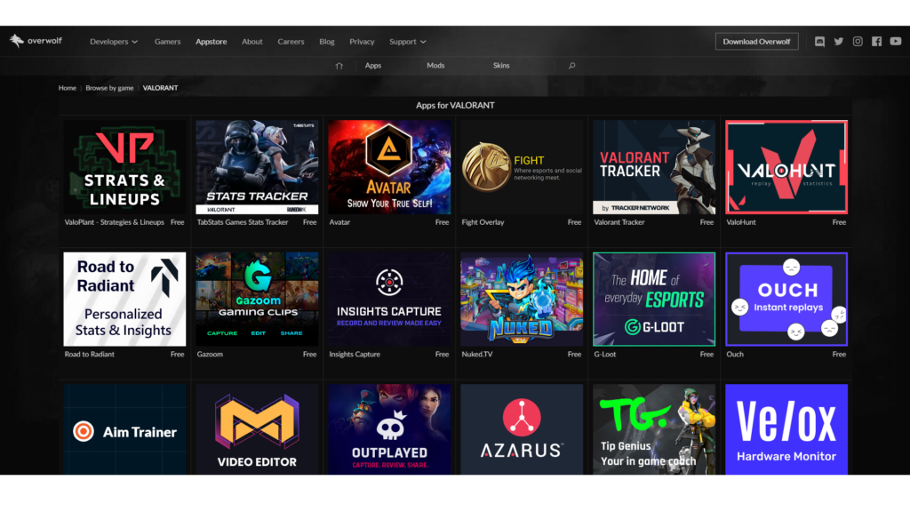Open the Avatar app thumbnail
Screen dimensions: 910x512
(x=389, y=167)
